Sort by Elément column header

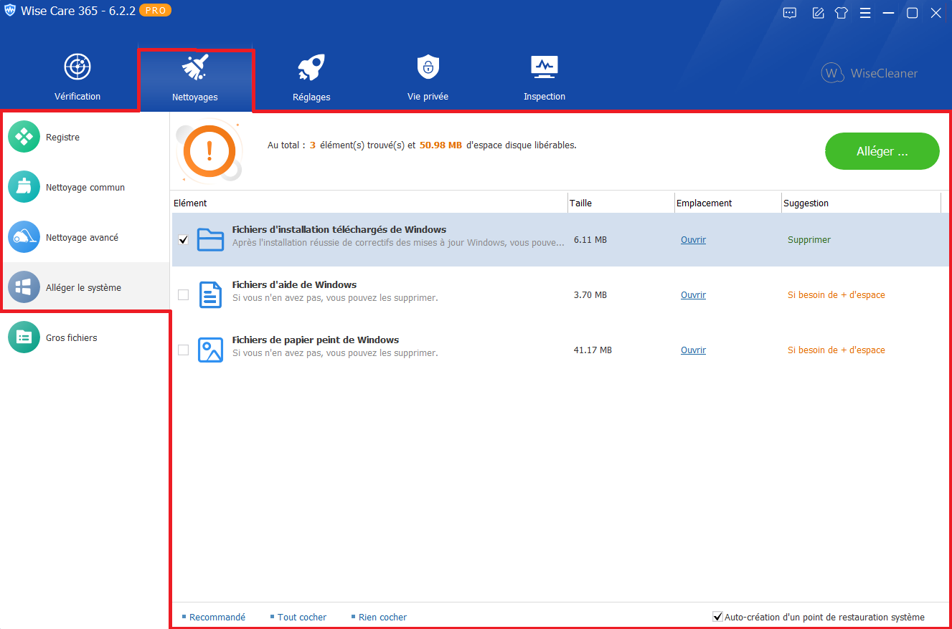pos(369,203)
